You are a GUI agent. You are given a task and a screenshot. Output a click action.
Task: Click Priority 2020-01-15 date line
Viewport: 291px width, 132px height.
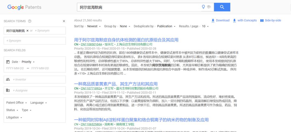[115, 48]
